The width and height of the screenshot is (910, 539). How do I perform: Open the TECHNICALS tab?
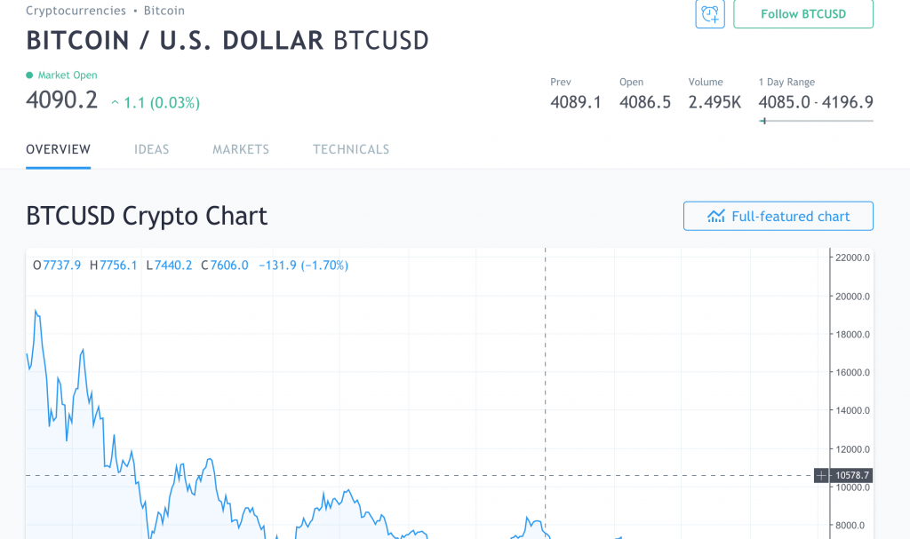tap(351, 150)
